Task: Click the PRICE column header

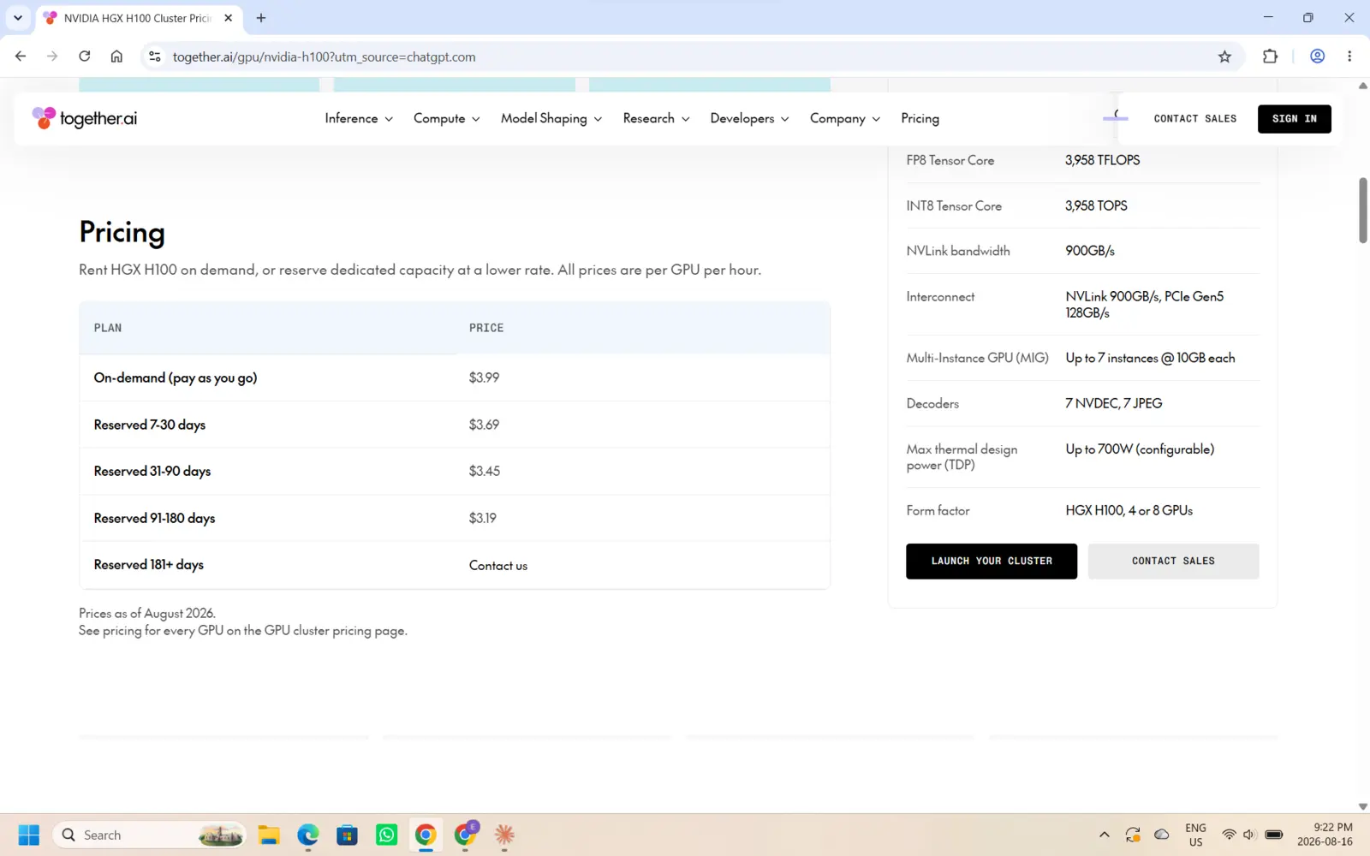Action: pos(486,328)
